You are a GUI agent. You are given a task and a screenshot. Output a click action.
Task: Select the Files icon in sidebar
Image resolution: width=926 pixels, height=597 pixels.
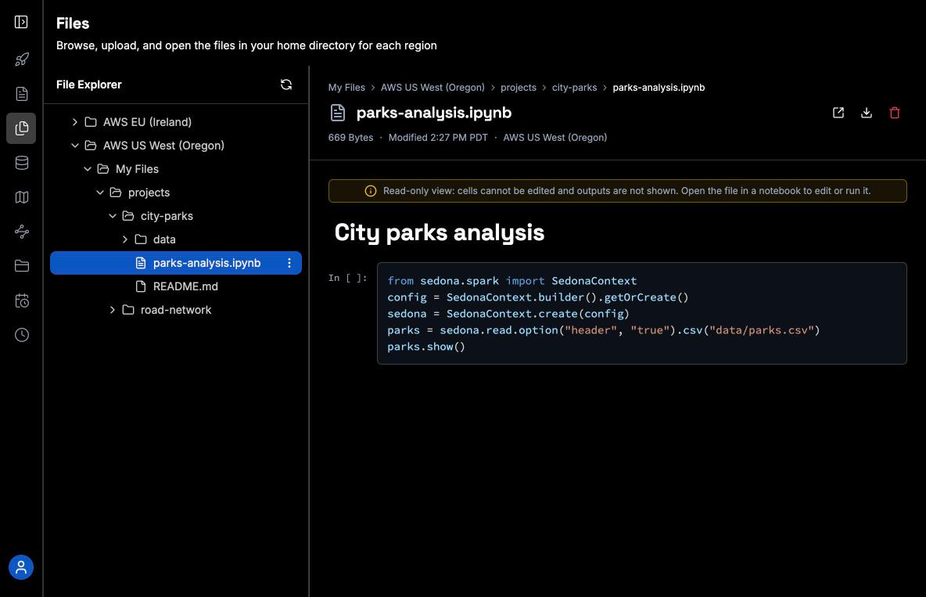(21, 128)
